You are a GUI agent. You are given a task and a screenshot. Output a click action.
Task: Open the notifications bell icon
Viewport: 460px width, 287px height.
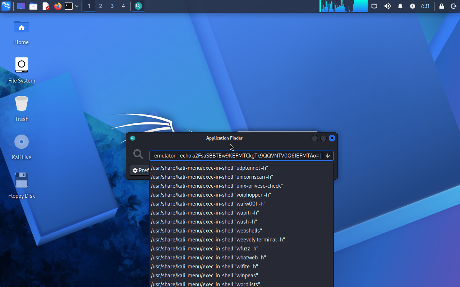tap(400, 6)
